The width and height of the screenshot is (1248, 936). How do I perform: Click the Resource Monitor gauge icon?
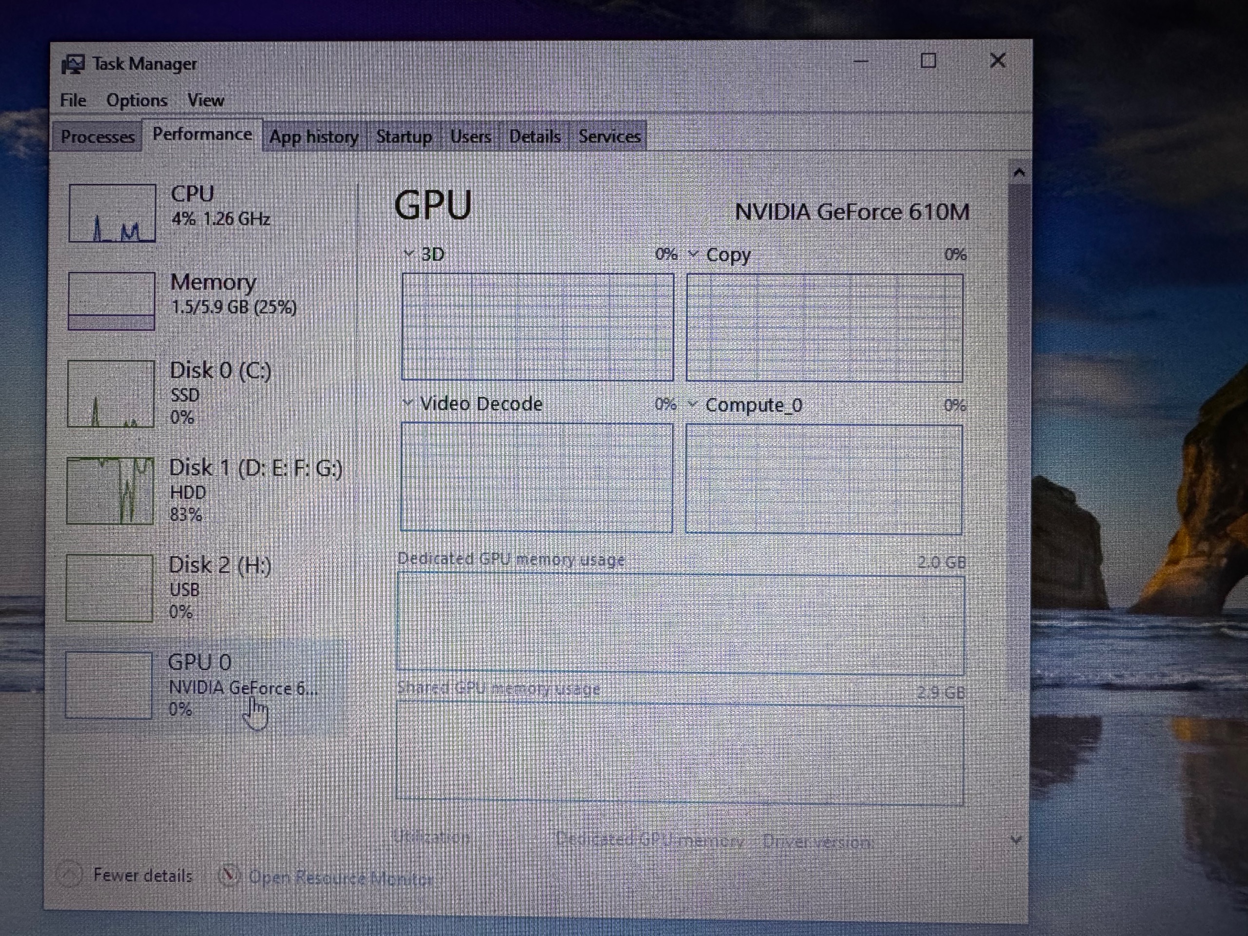pyautogui.click(x=229, y=876)
